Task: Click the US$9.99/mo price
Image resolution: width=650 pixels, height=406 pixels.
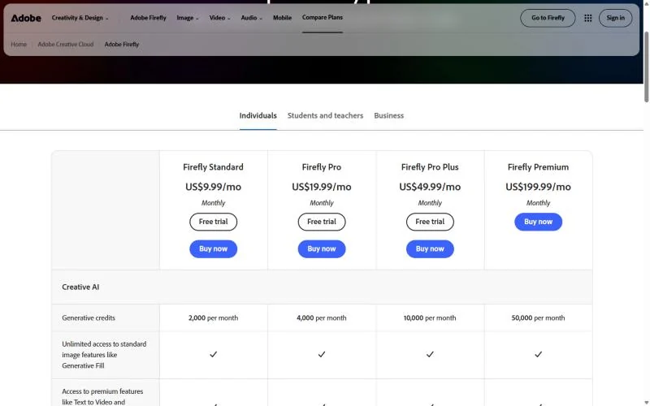Action: (x=213, y=187)
